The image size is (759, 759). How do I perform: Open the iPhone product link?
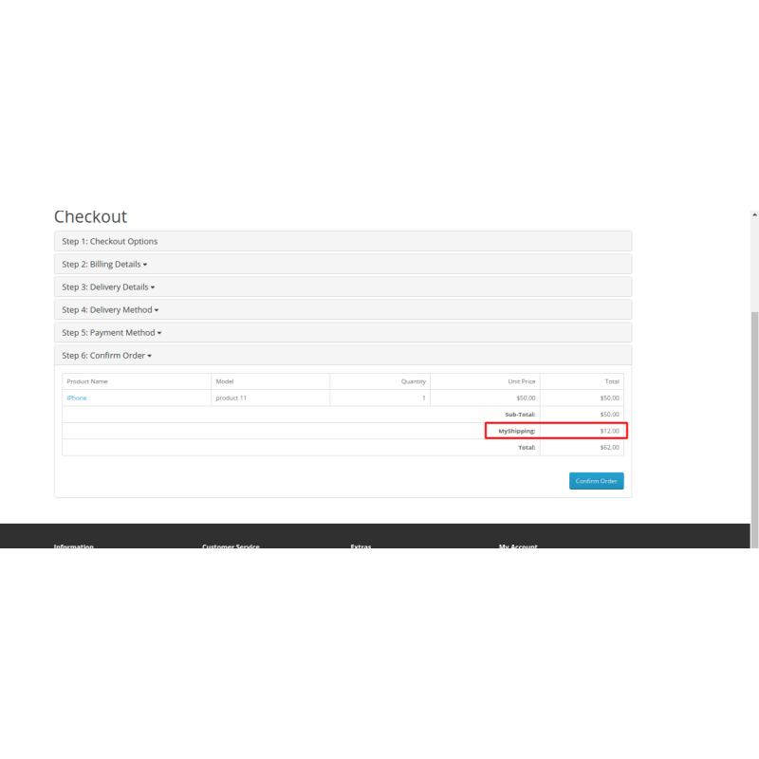coord(76,398)
